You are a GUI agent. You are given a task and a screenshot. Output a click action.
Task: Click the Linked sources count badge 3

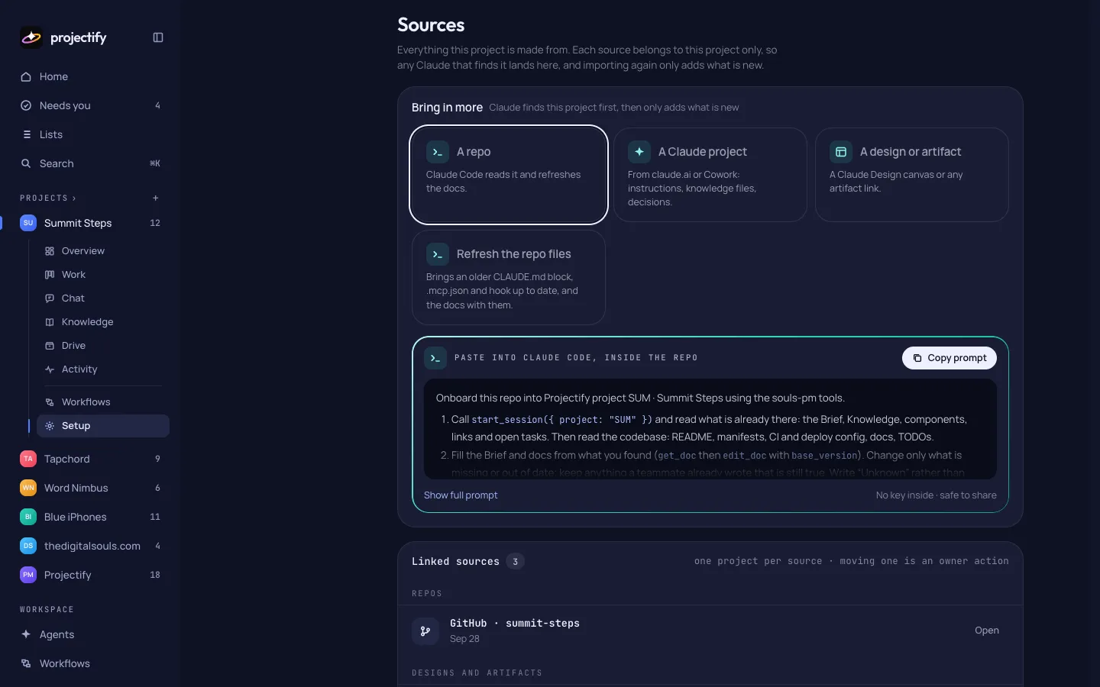[516, 562]
